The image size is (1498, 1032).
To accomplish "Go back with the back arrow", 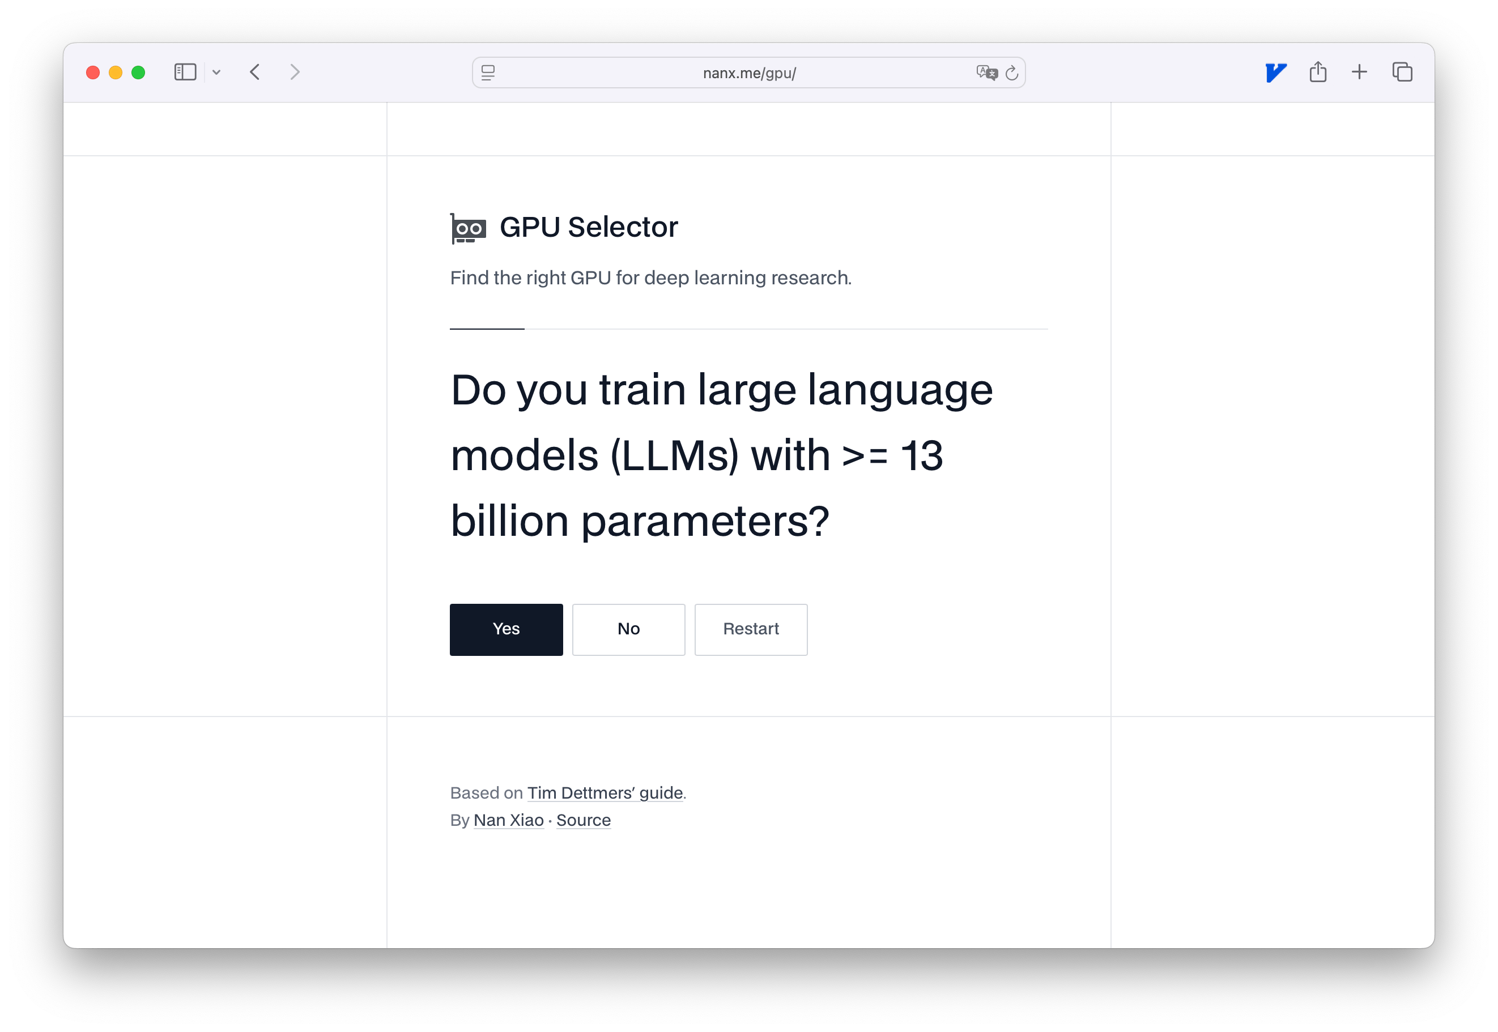I will [x=255, y=72].
